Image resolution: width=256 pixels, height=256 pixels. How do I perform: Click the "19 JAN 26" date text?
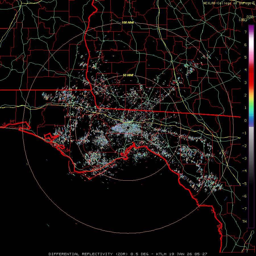tap(181, 254)
